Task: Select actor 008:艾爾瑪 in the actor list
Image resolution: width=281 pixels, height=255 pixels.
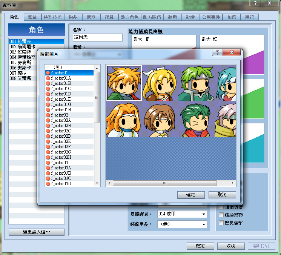Action: [x=37, y=78]
